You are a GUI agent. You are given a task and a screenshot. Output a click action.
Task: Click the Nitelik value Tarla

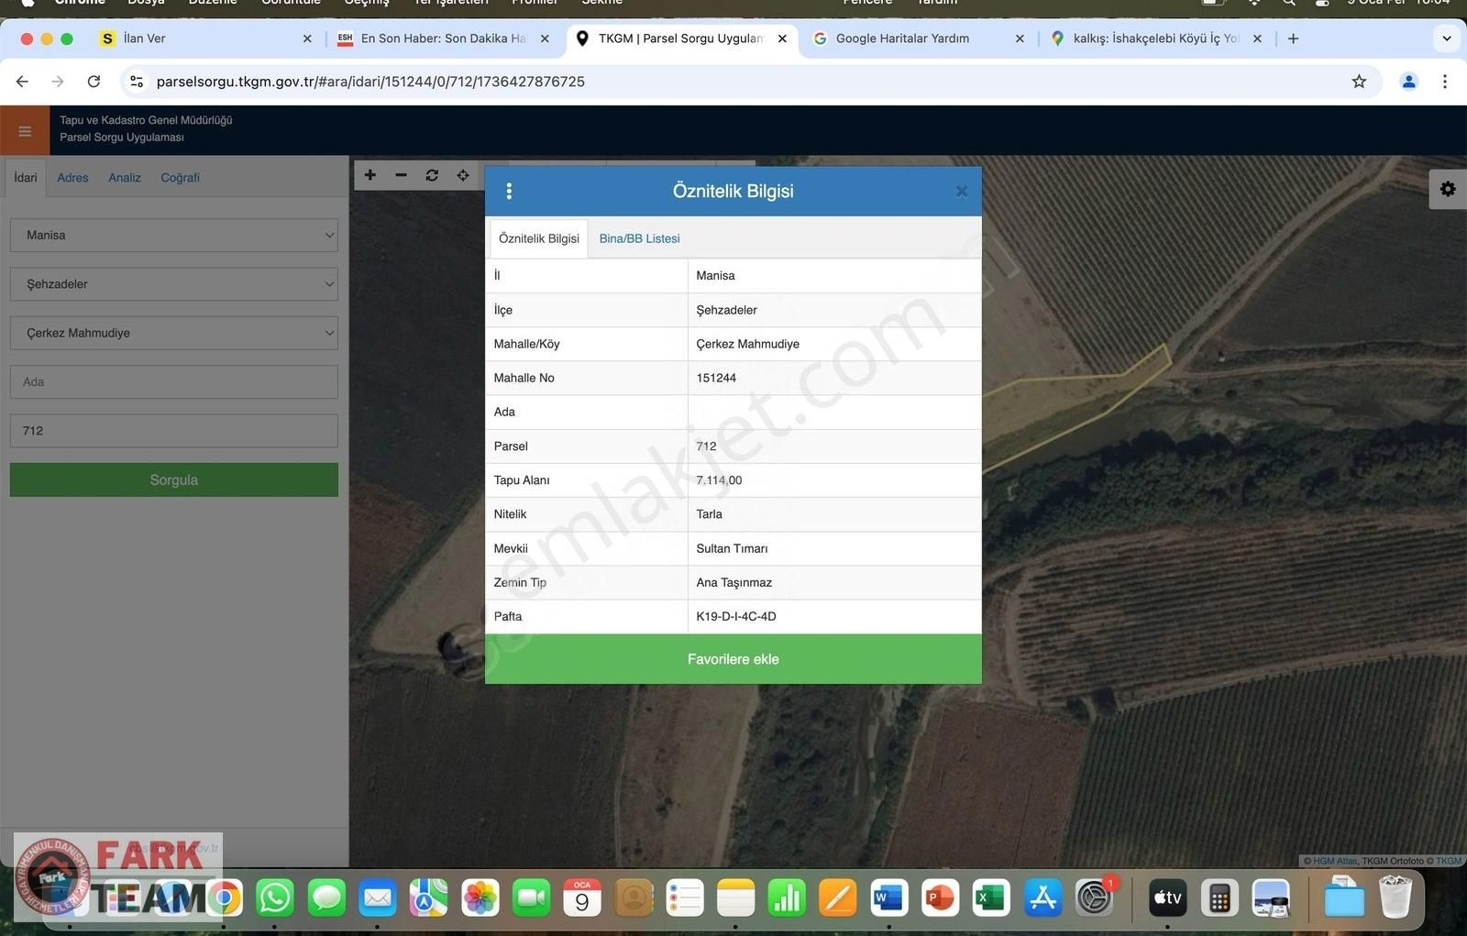pyautogui.click(x=709, y=514)
